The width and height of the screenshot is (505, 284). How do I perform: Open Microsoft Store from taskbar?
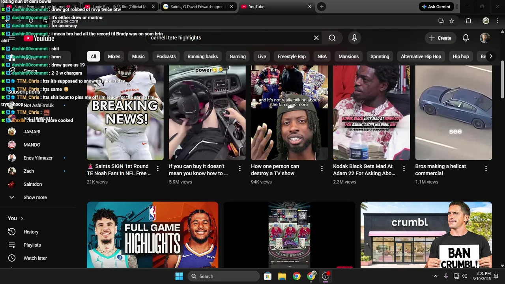[267, 276]
